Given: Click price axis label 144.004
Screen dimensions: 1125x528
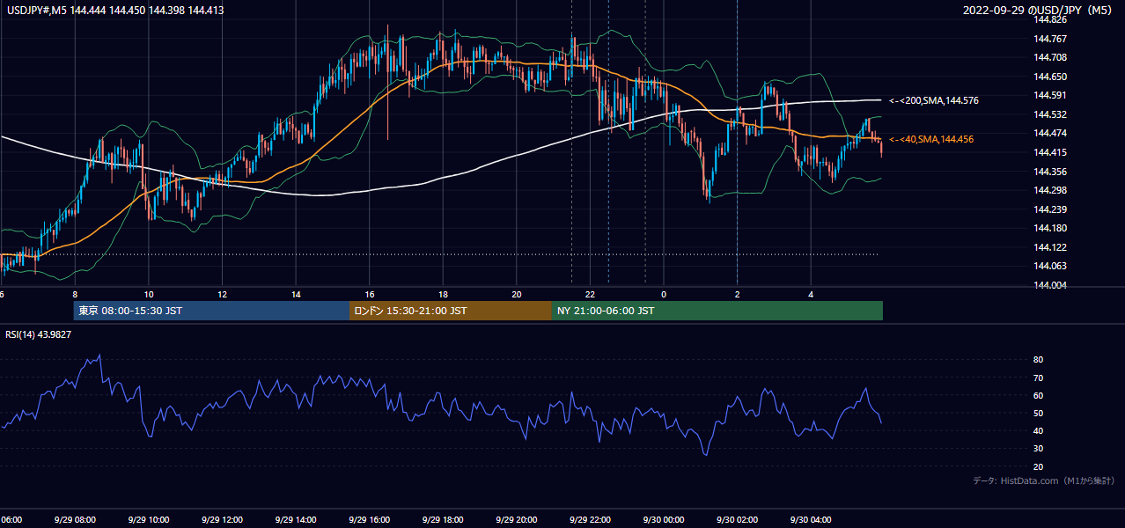Looking at the screenshot, I should pos(1050,285).
